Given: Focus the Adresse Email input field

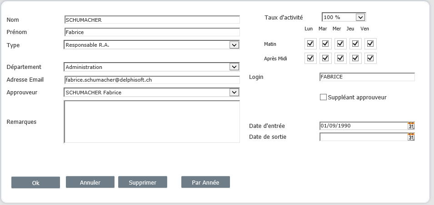Looking at the screenshot, I should (152, 80).
